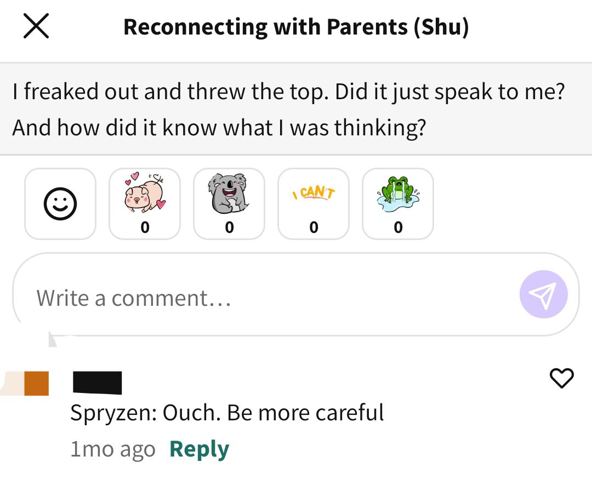The width and height of the screenshot is (592, 485).
Task: React with the crying frog sticker
Action: pos(398,204)
